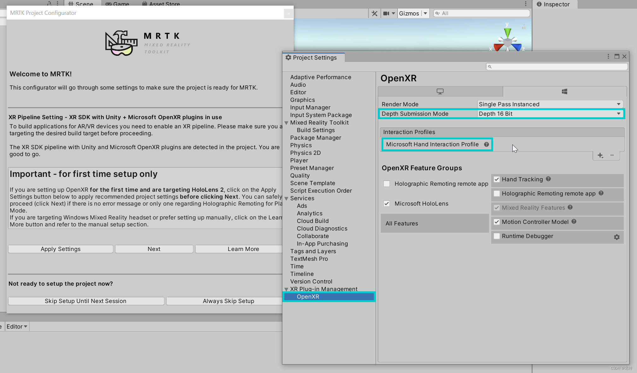
Task: Open Graphics settings category
Action: (303, 100)
